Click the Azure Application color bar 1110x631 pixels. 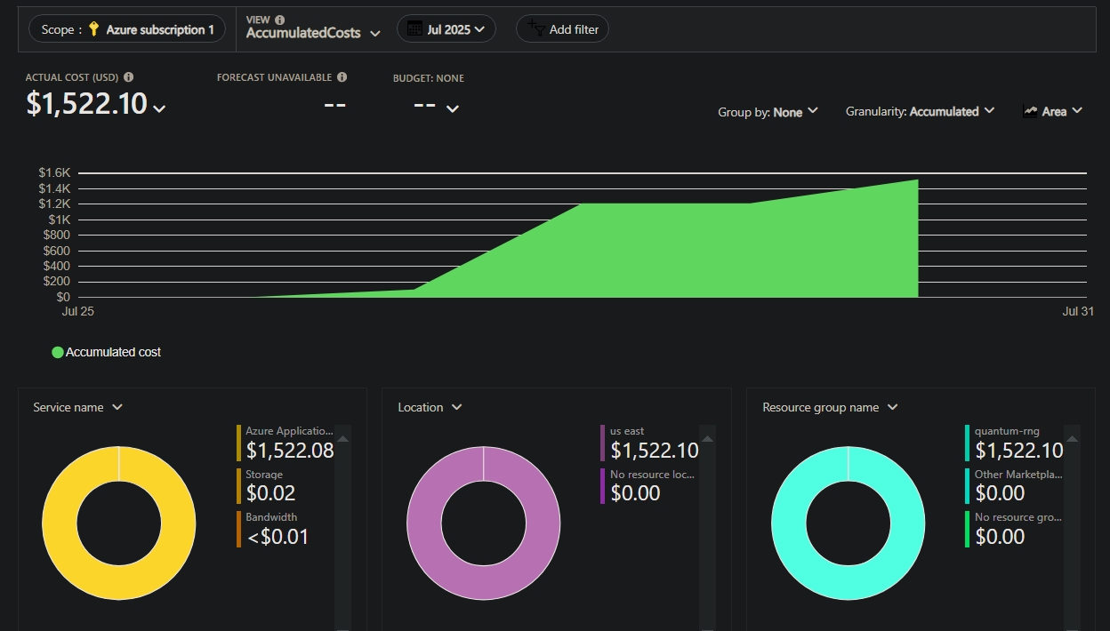pos(239,443)
